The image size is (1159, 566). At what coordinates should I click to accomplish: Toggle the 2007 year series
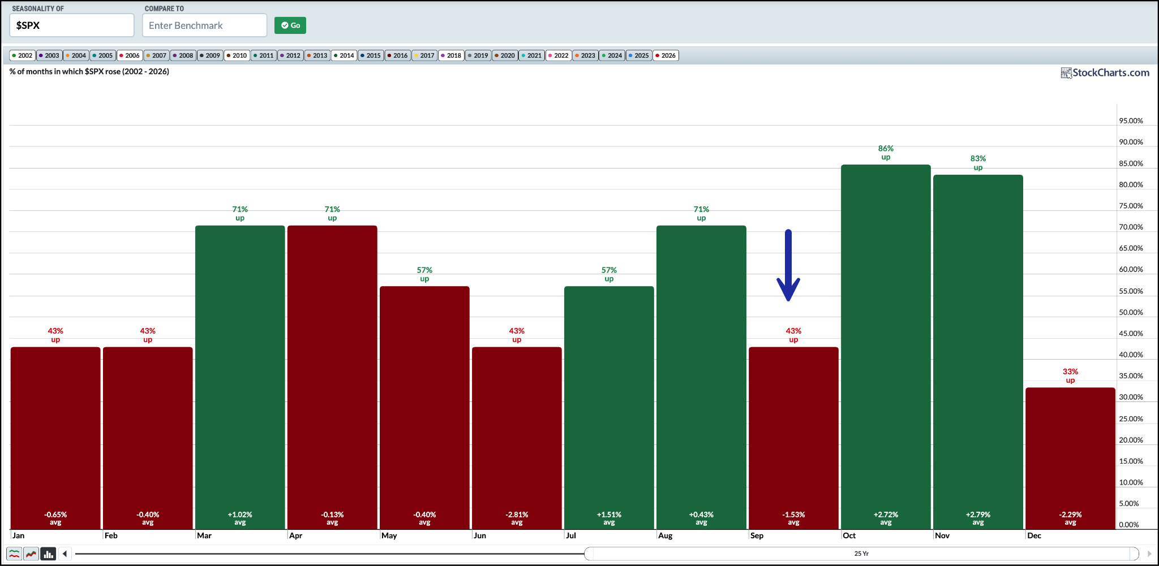point(157,55)
